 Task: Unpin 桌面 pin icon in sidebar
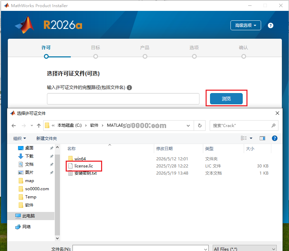click(52, 148)
